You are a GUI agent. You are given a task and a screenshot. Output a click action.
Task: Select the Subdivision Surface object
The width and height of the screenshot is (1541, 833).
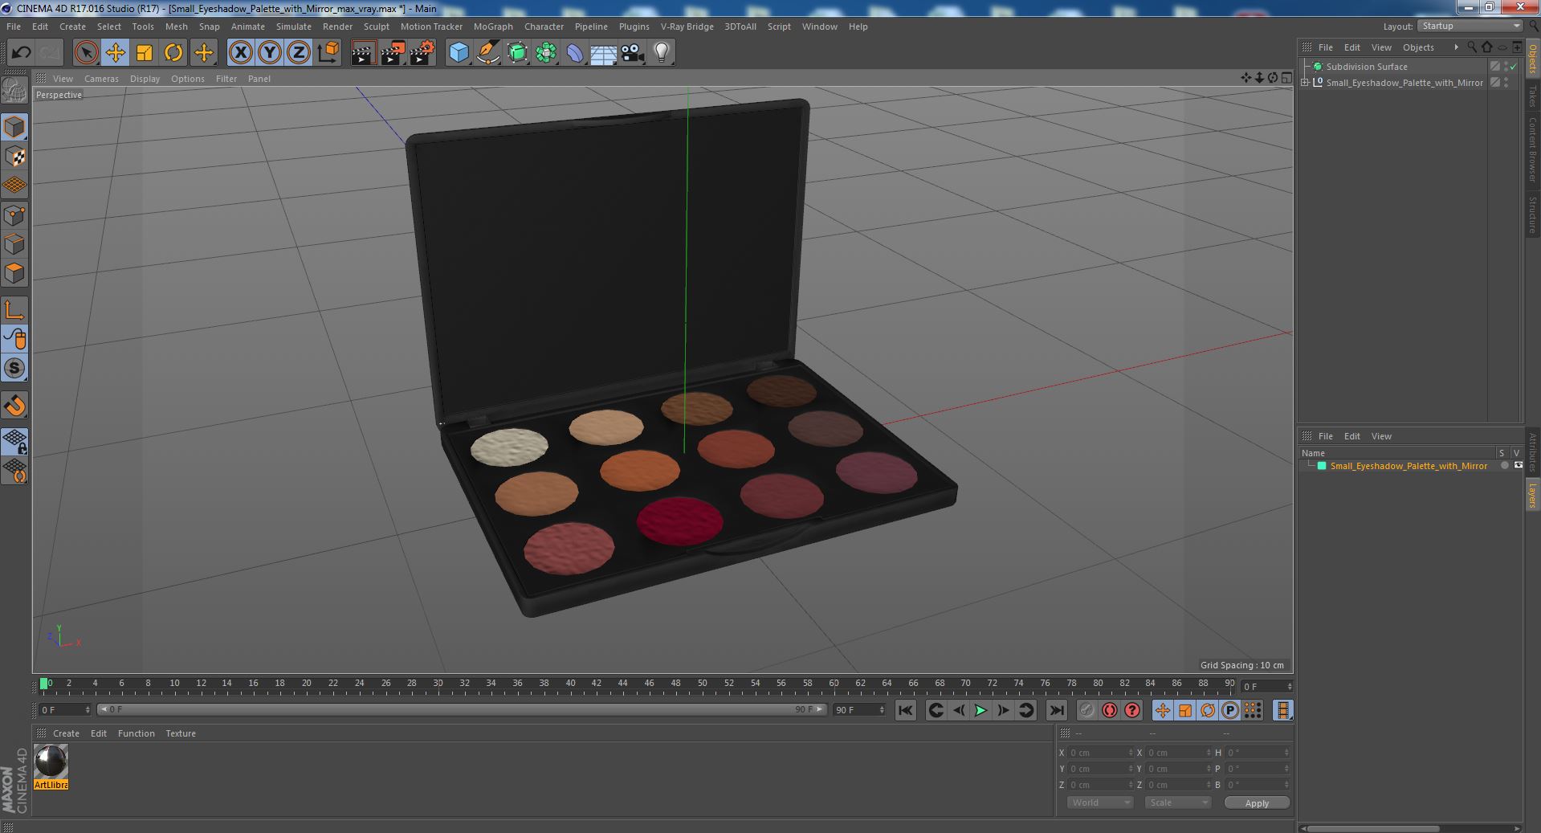pyautogui.click(x=1366, y=67)
